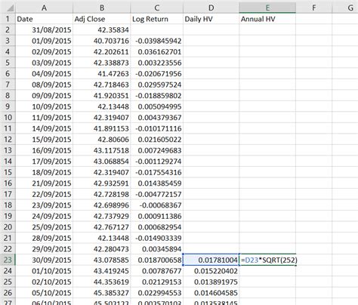
Task: Click cell with date 29/09/2015
Action: (44, 248)
